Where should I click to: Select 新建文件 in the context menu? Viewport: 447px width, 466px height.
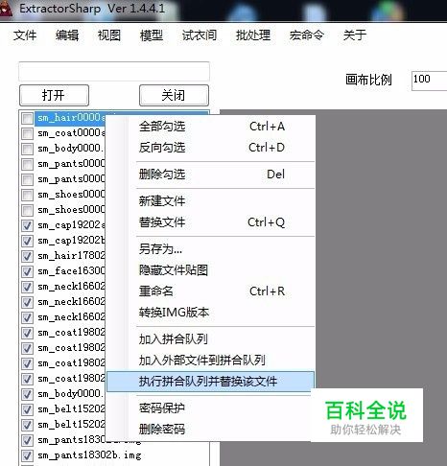click(x=210, y=201)
